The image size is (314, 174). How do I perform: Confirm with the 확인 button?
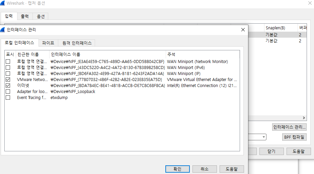point(177,169)
